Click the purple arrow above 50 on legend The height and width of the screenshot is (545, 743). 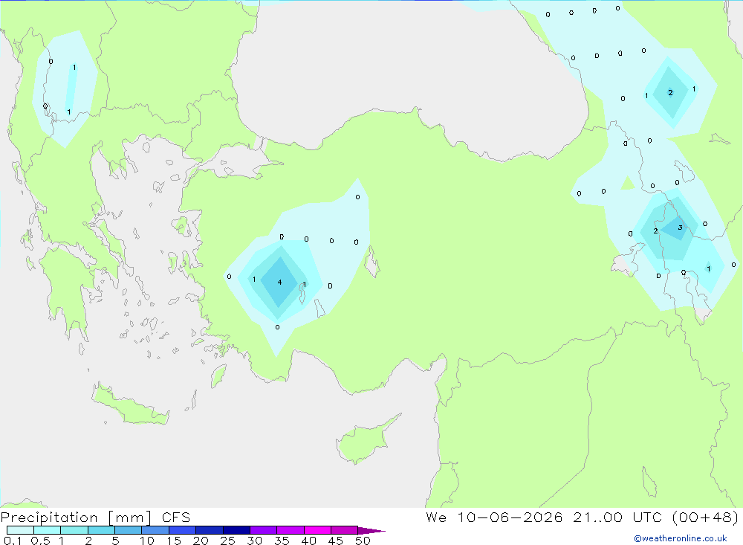point(371,530)
